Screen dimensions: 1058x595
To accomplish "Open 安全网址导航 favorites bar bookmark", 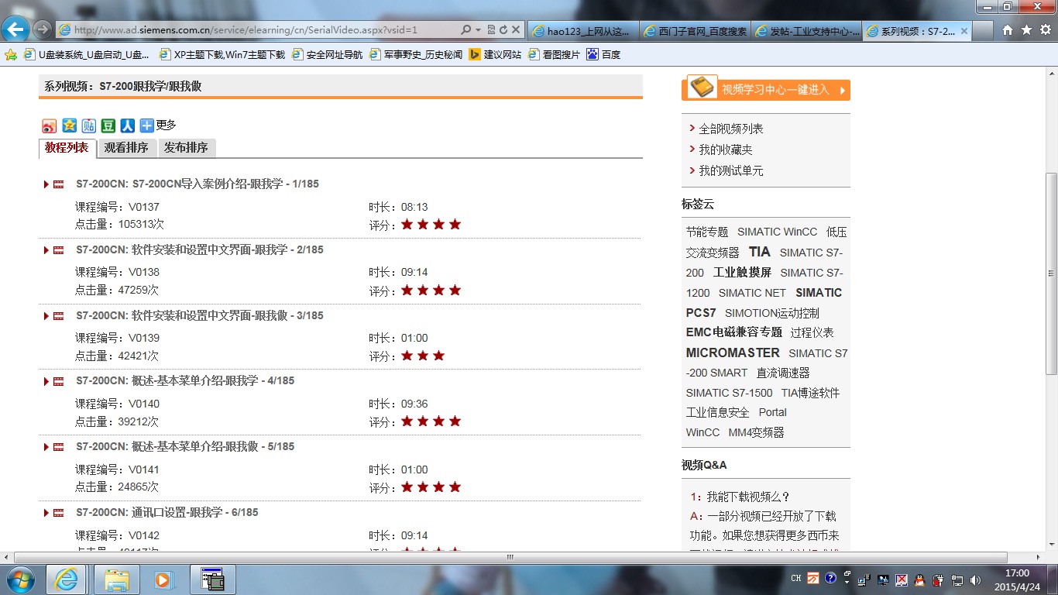I will (x=327, y=55).
